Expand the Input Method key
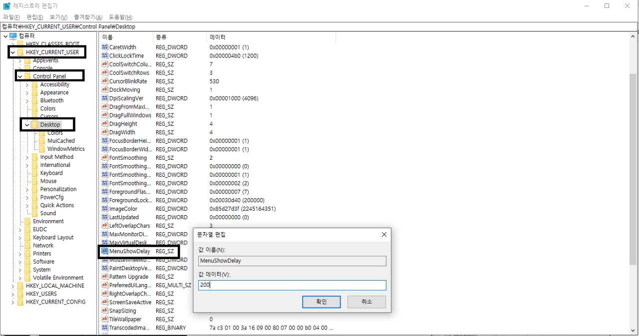The width and height of the screenshot is (639, 336). click(x=27, y=157)
